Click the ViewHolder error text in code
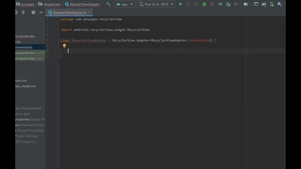The width and height of the screenshot is (301, 169). (x=198, y=40)
